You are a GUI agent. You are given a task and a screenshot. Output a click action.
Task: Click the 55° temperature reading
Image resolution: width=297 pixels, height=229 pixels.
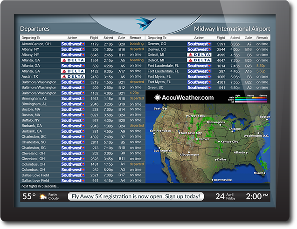point(29,196)
